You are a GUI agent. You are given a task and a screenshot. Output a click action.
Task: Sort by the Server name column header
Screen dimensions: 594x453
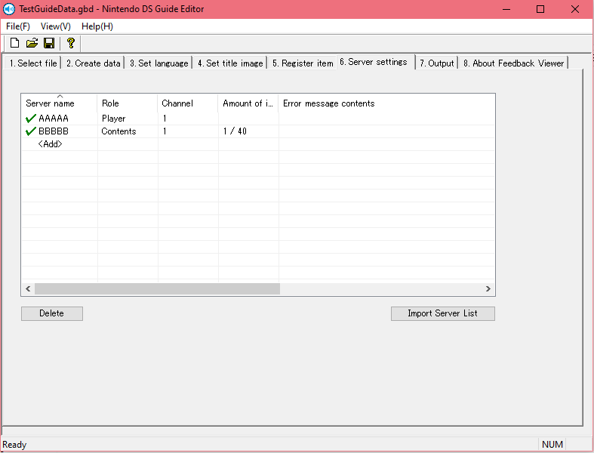[59, 103]
